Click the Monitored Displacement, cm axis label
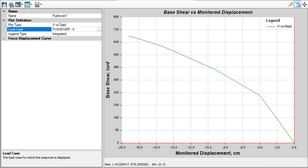 click(x=207, y=153)
